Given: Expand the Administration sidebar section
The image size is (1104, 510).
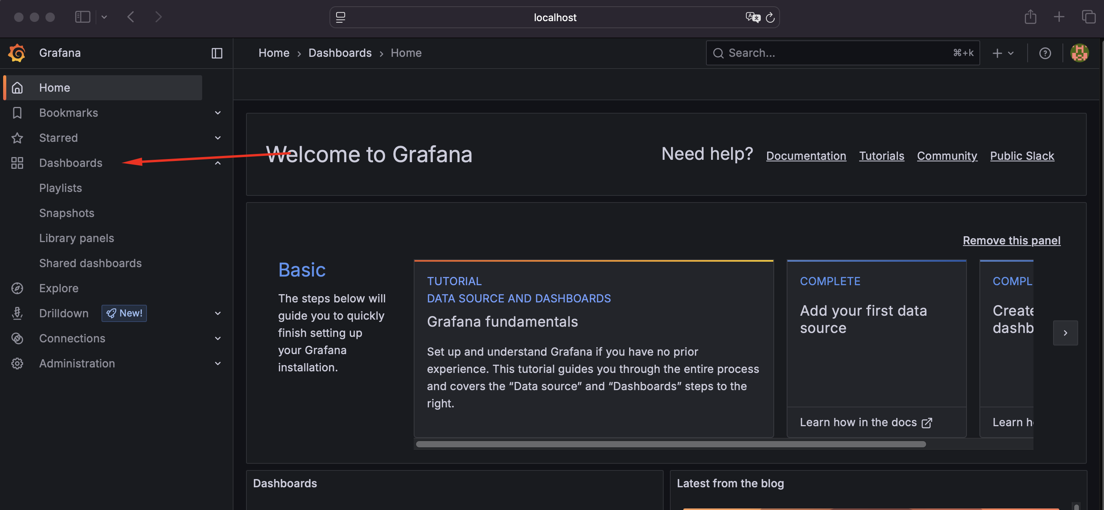Looking at the screenshot, I should point(218,364).
